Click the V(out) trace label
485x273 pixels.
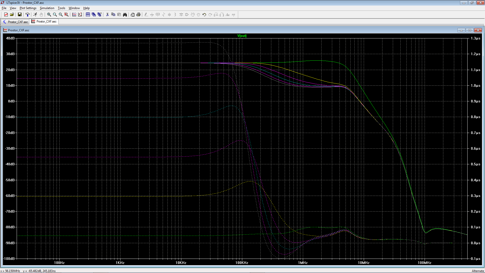(x=242, y=36)
